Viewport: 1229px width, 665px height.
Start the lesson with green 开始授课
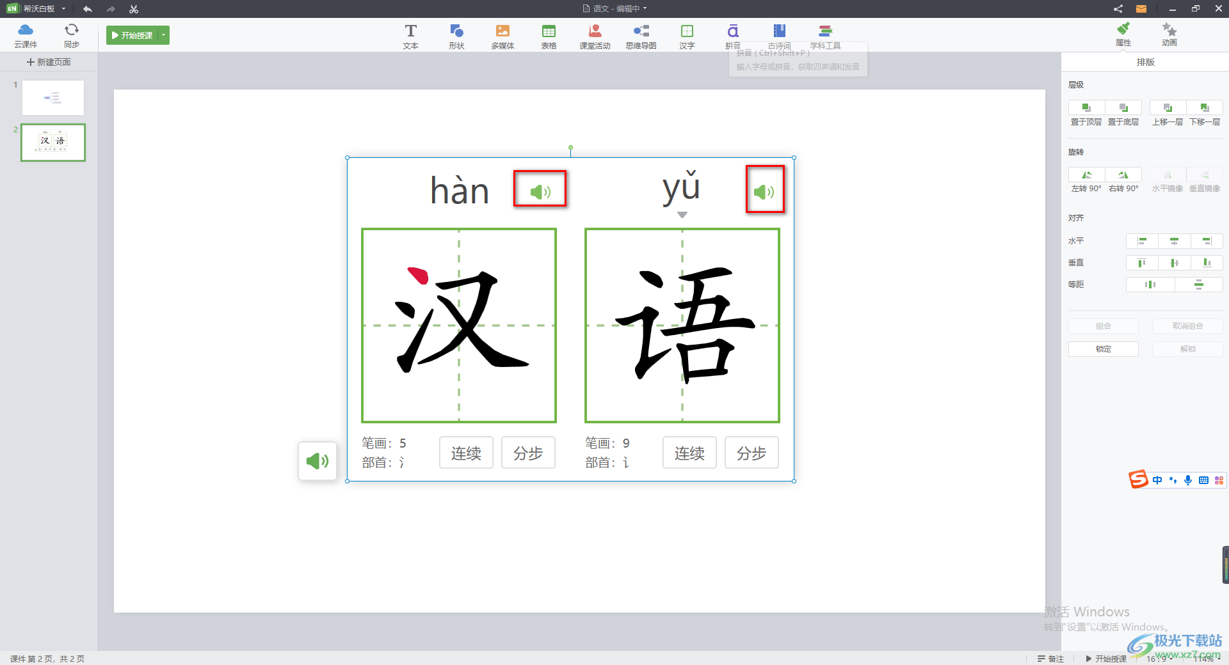coord(133,35)
